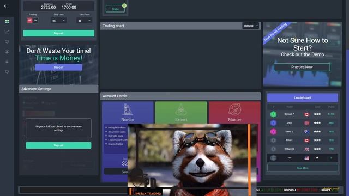The image size is (349, 196).
Task: Click Bernard F.'s green rank badge
Action: (273, 114)
